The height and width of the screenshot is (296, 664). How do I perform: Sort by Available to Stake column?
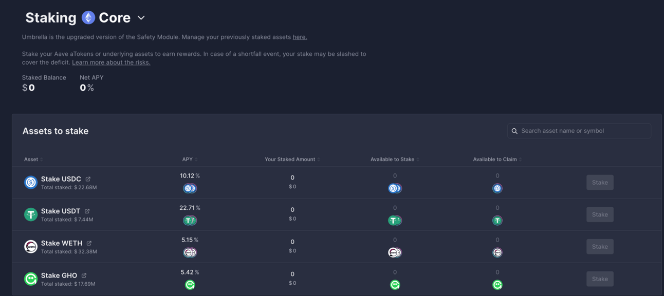(395, 159)
